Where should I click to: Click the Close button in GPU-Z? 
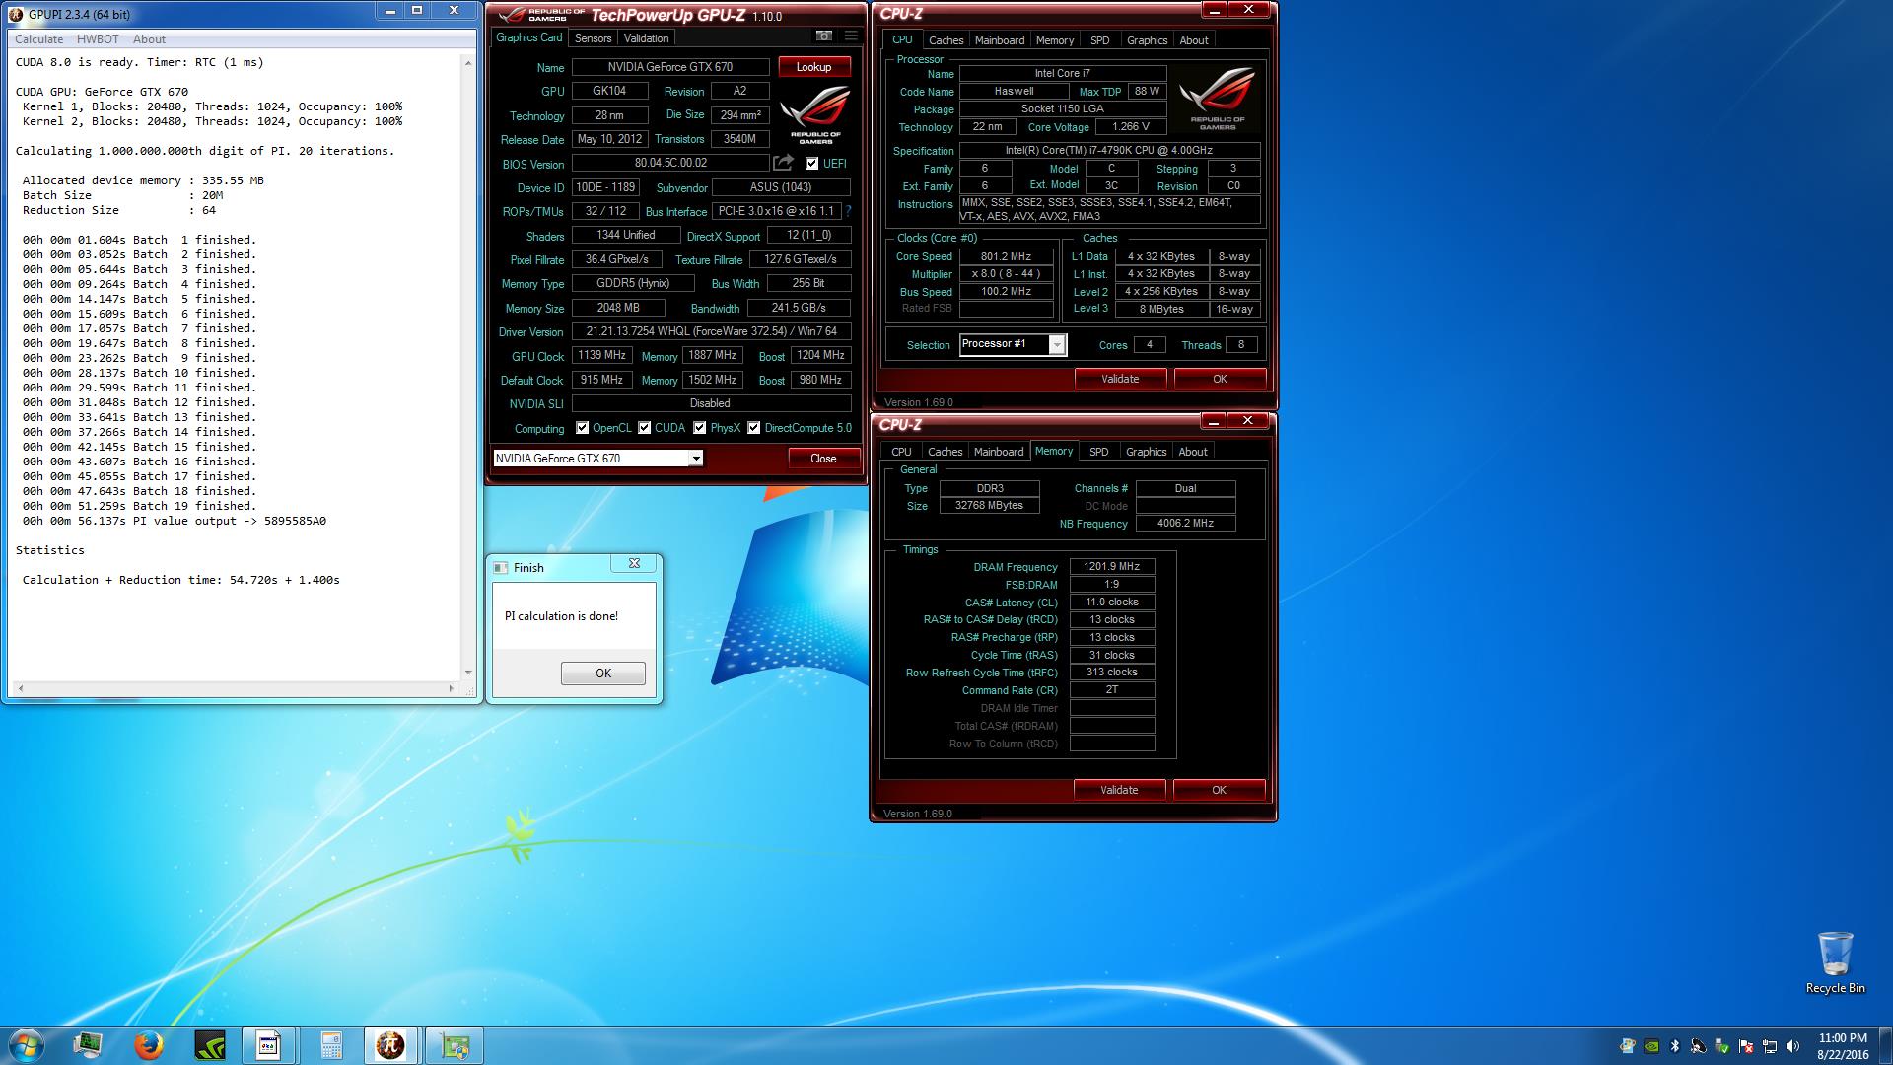(x=823, y=459)
